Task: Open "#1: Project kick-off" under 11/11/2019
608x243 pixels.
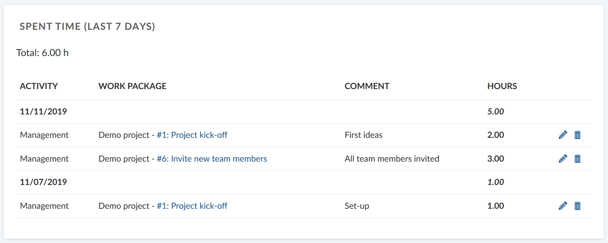Action: pos(192,135)
